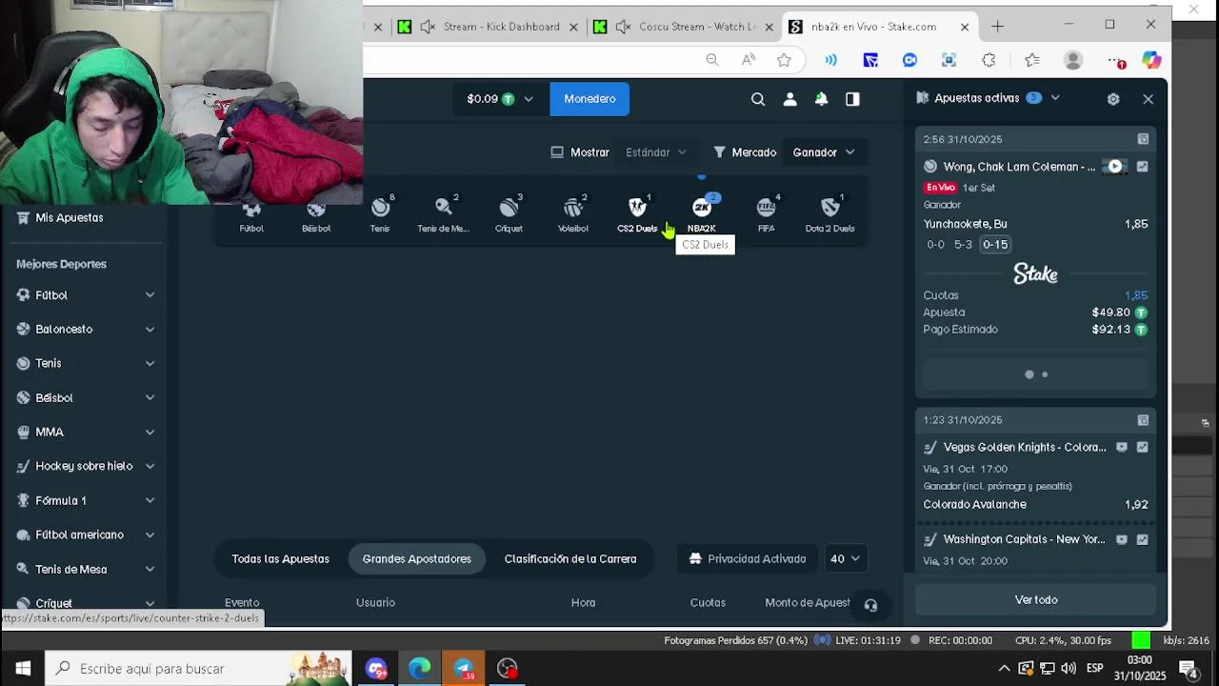1219x686 pixels.
Task: Open the Ganador market dropdown
Action: 823,152
